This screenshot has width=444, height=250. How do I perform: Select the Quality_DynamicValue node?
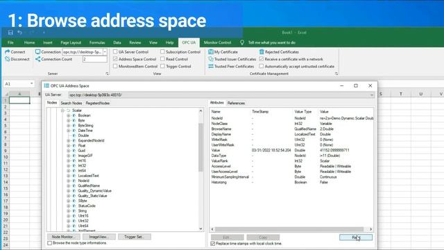pyautogui.click(x=94, y=191)
